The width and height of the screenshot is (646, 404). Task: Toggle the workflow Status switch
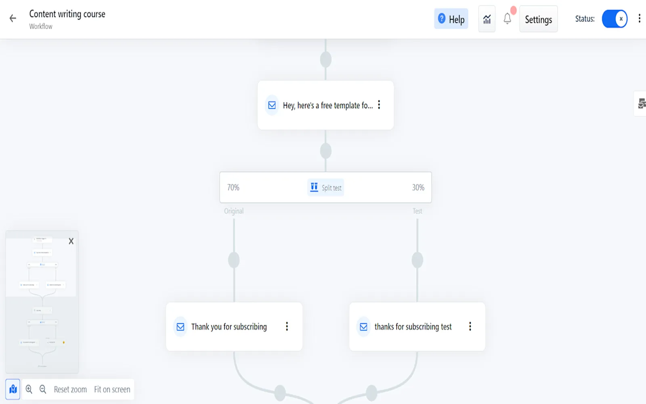615,19
